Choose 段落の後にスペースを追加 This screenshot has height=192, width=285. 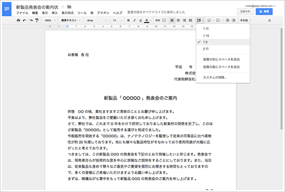point(223,67)
